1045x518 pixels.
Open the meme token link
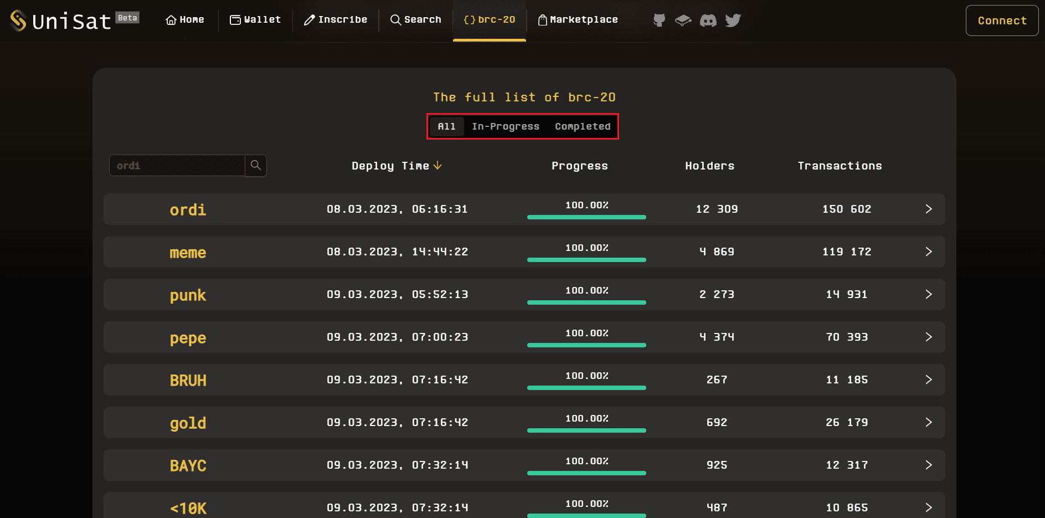click(188, 253)
